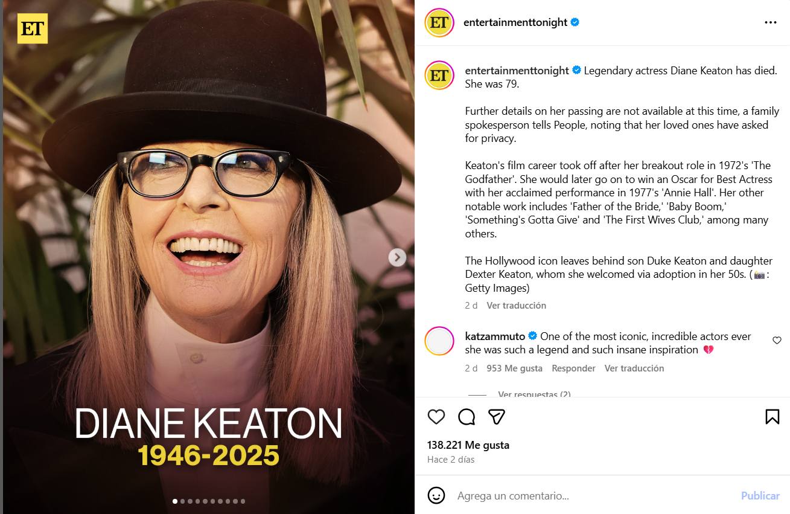Open emoji picker smiley icon
The width and height of the screenshot is (790, 514).
pos(436,495)
